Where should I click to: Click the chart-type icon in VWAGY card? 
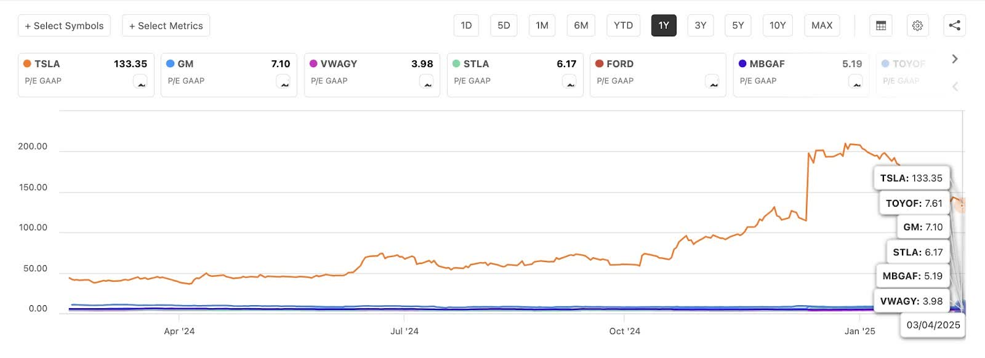pyautogui.click(x=426, y=82)
